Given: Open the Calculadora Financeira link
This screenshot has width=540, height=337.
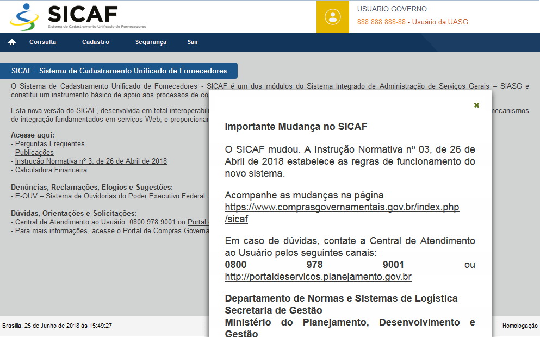Looking at the screenshot, I should (x=51, y=170).
